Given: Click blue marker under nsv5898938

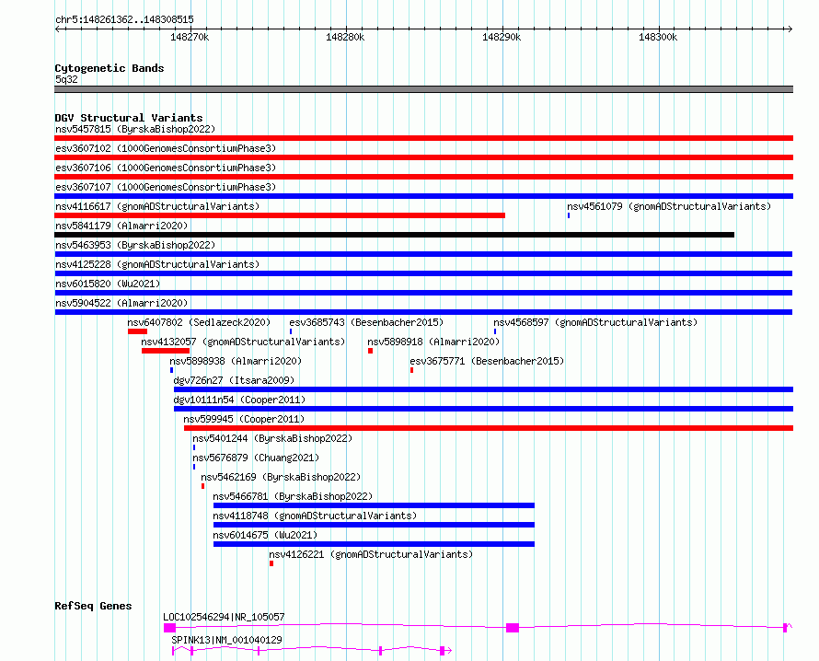Looking at the screenshot, I should click(171, 370).
